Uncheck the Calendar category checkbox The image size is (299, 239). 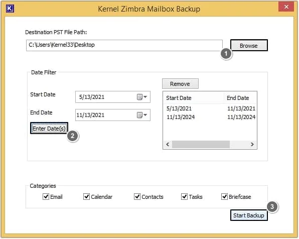point(87,196)
